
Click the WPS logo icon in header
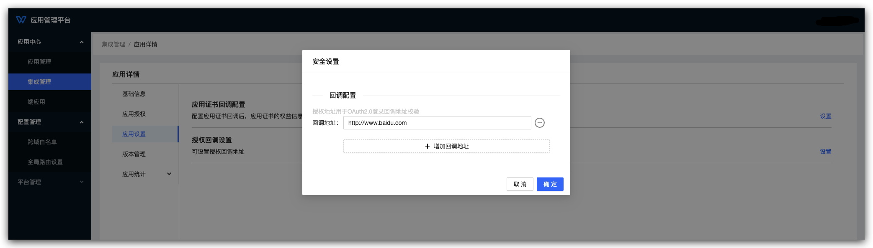21,20
